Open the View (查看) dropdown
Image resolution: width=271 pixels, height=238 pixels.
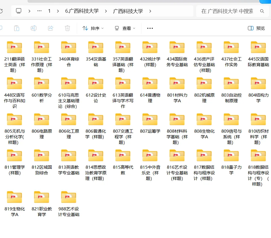pyautogui.click(x=125, y=28)
